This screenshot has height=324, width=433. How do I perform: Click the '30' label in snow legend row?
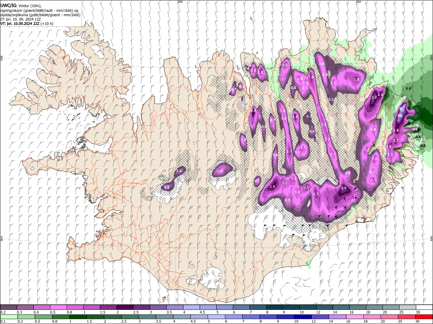pos(418,312)
